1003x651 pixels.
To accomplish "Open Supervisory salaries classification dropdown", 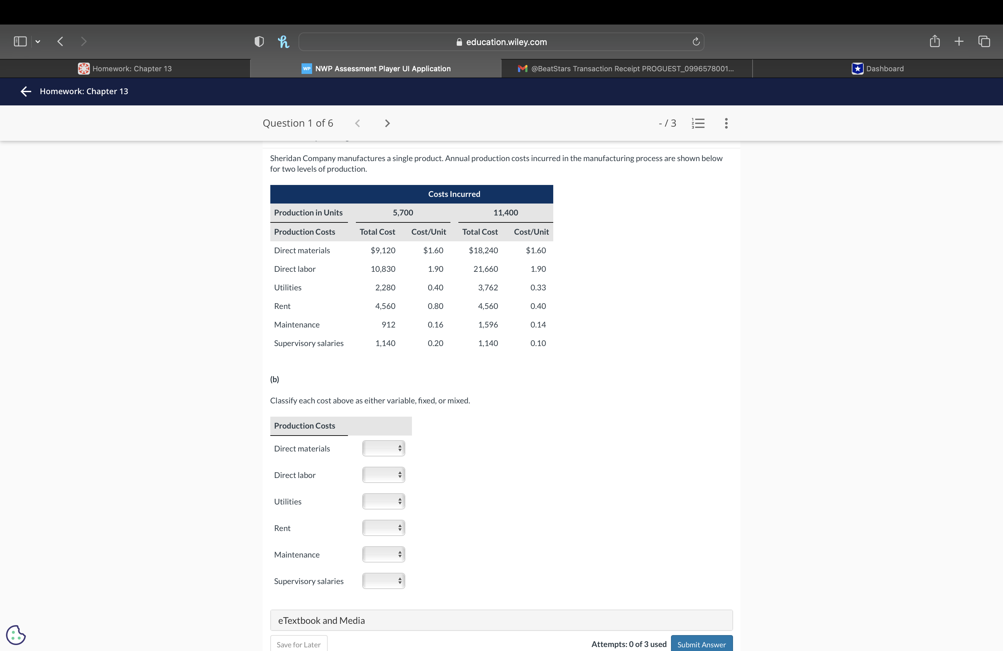I will [383, 581].
